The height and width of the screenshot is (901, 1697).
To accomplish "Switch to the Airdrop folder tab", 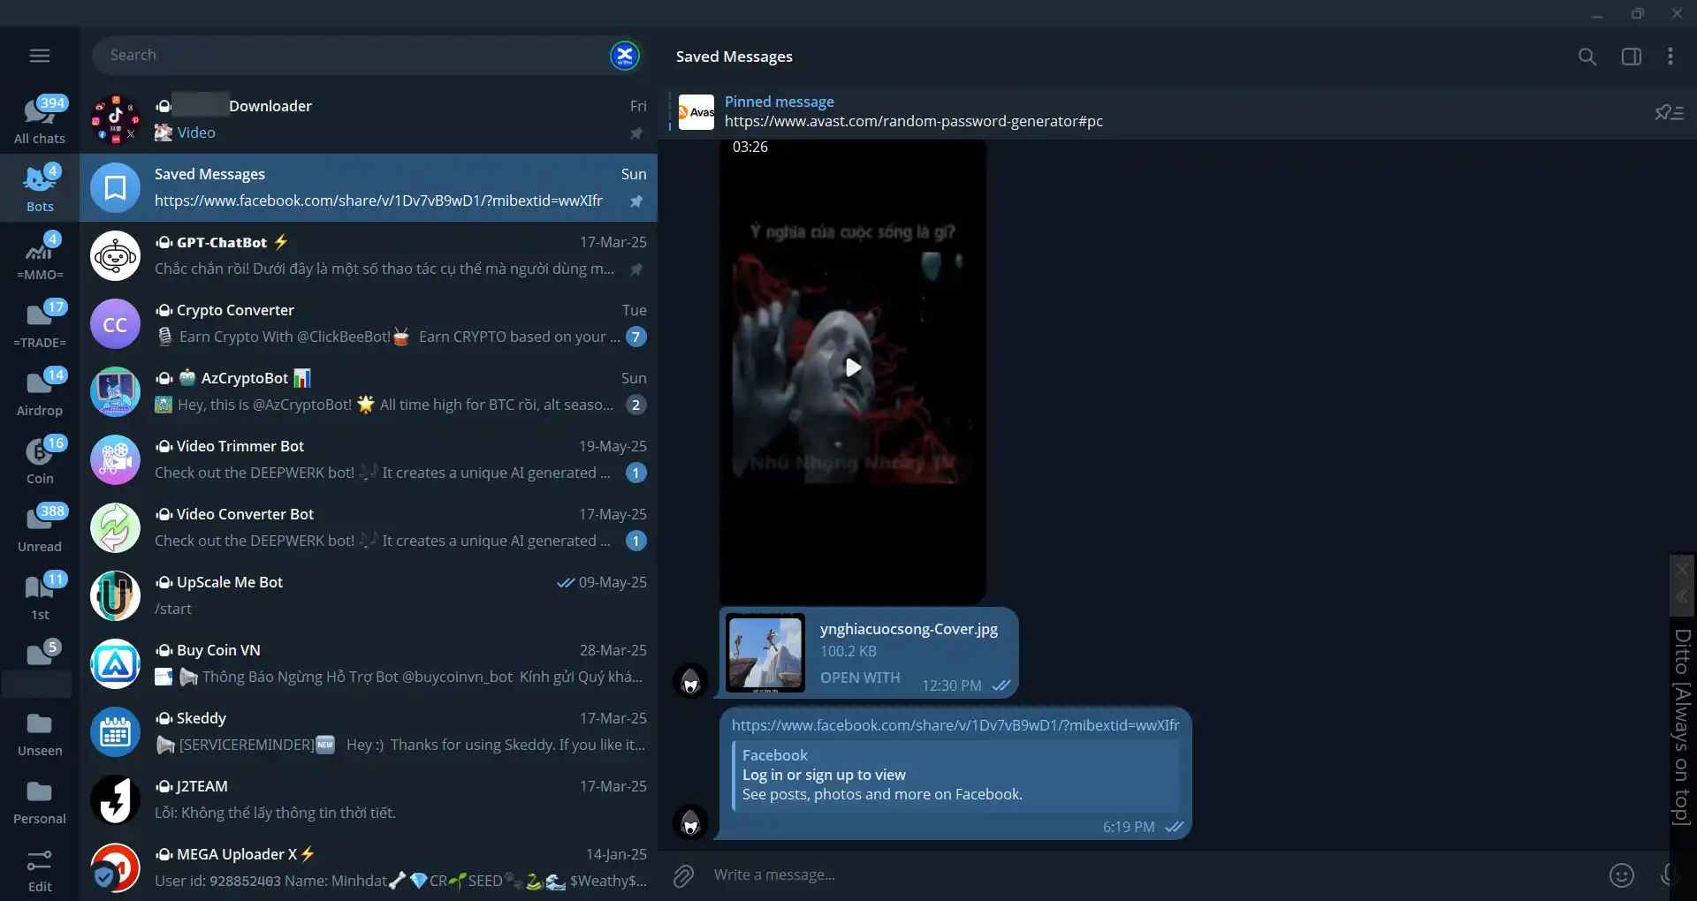I will point(40,392).
